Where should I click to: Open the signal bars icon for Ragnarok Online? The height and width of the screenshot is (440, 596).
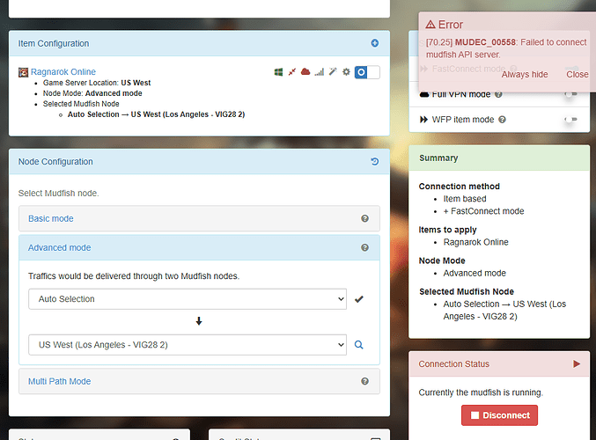[320, 72]
